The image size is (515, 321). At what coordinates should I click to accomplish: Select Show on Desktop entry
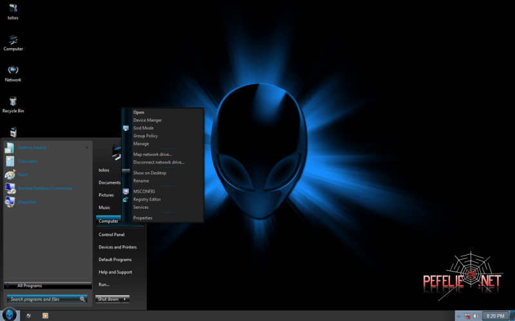tap(150, 173)
